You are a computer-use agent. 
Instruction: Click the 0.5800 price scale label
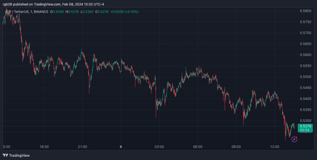[305, 11]
